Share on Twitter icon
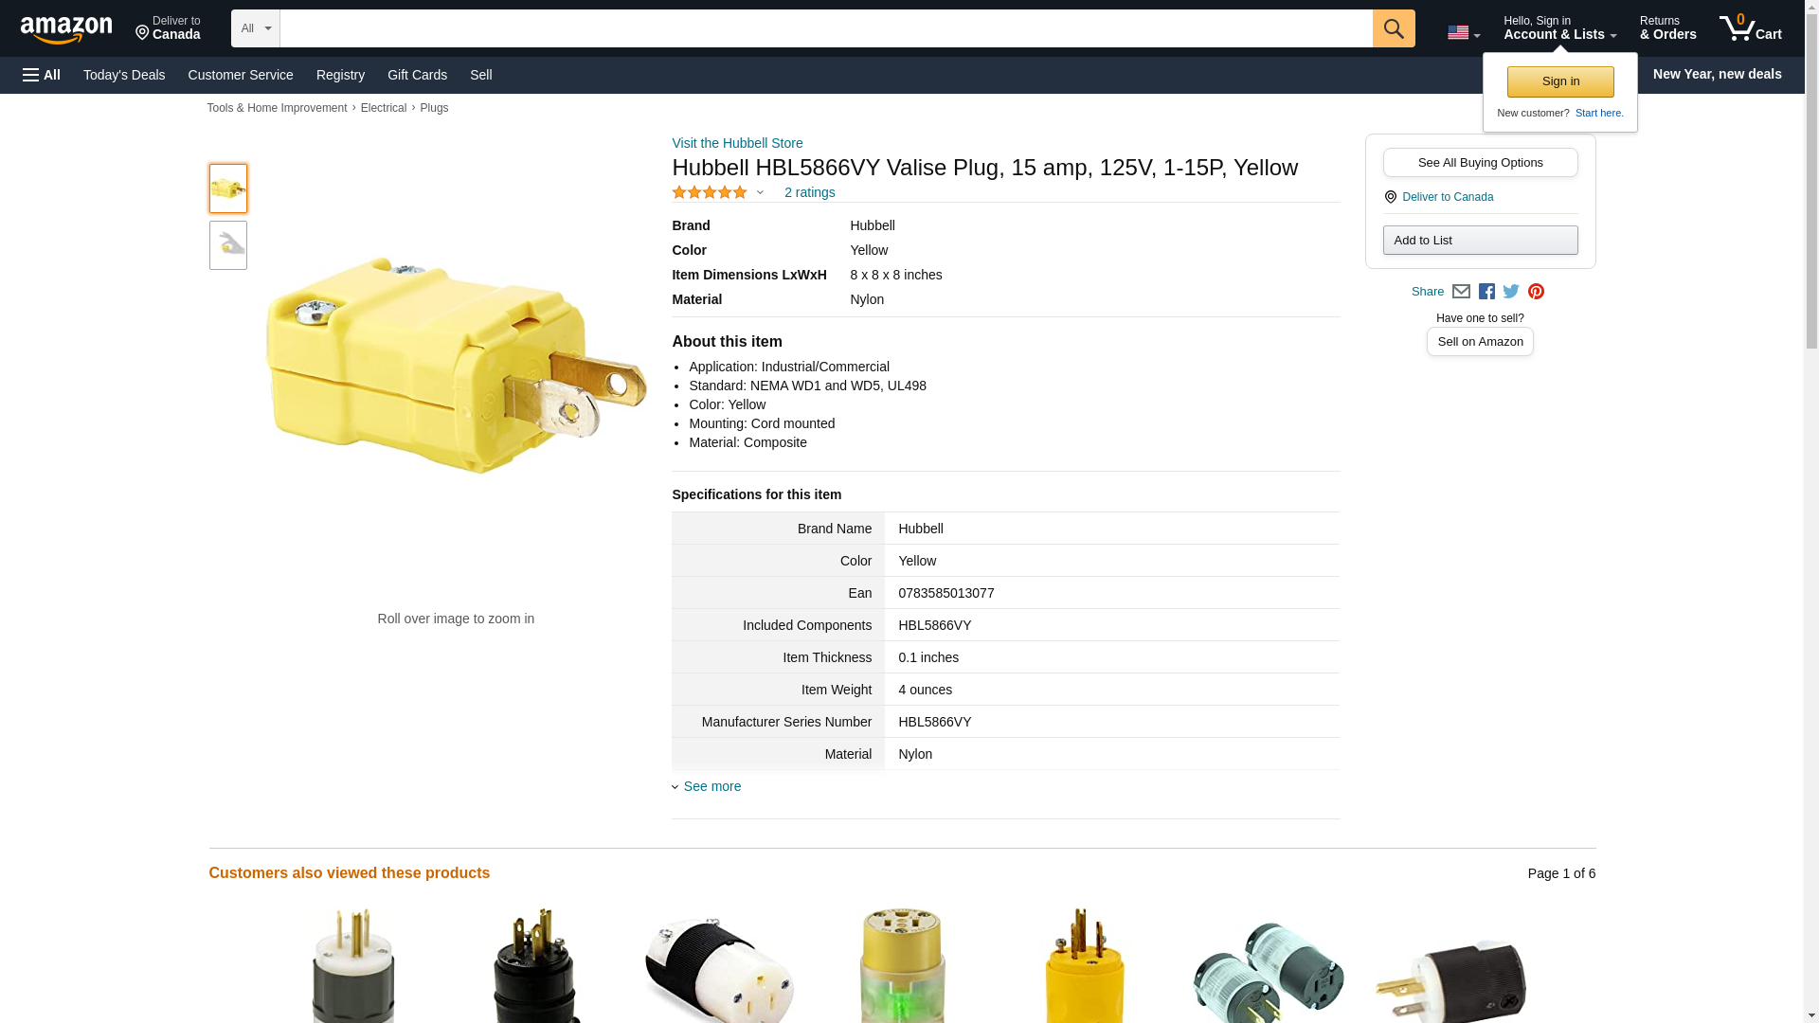Viewport: 1819px width, 1023px height. (1511, 292)
